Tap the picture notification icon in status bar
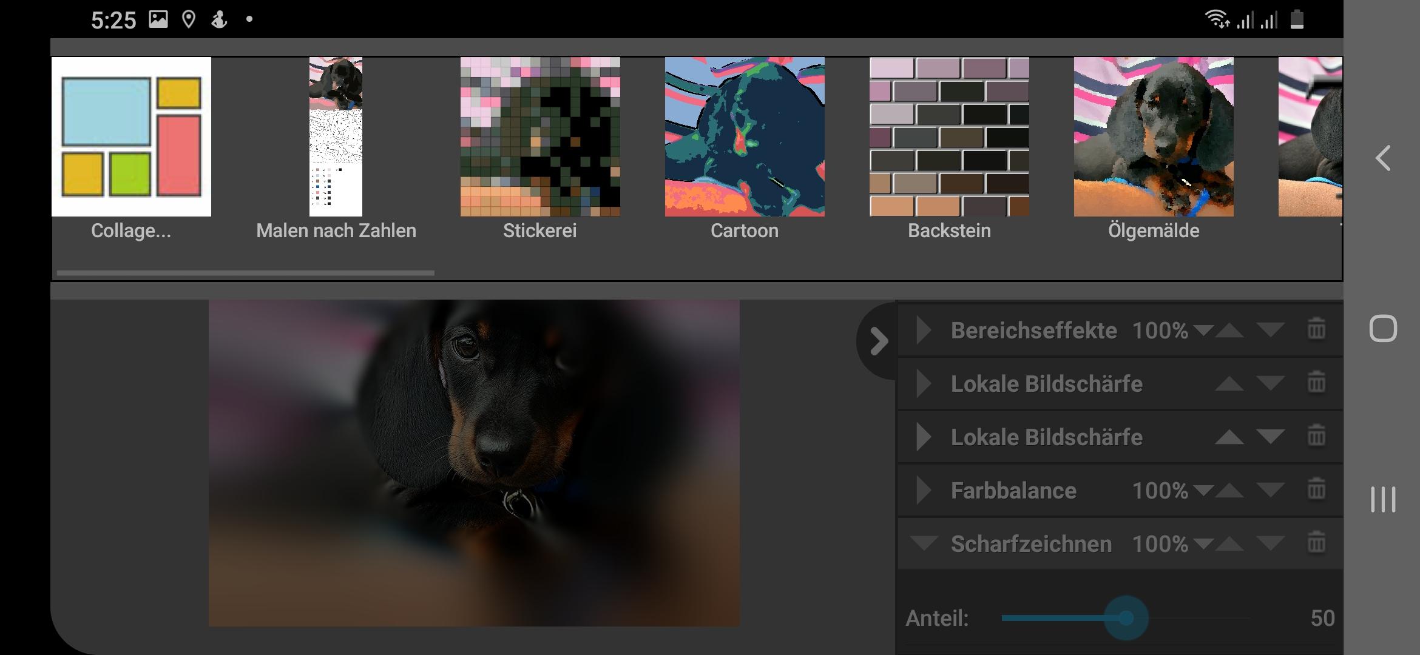This screenshot has width=1420, height=655. coord(158,19)
